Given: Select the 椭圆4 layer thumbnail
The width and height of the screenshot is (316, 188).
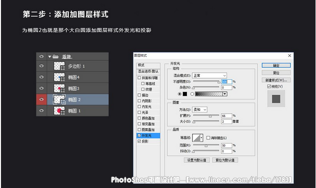Looking at the screenshot, I should coord(59,77).
